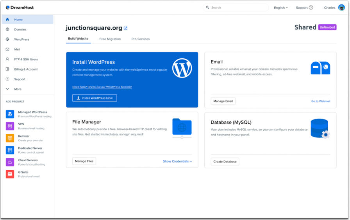Open the English language dropdown

tap(281, 7)
